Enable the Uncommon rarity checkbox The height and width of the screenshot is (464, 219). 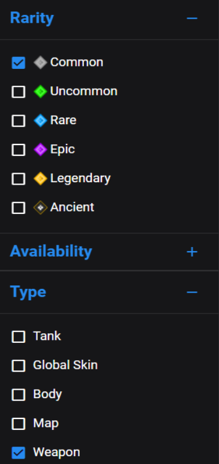pyautogui.click(x=19, y=92)
